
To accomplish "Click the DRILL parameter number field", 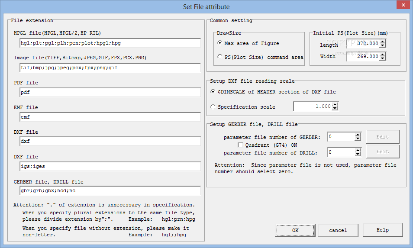I will (x=341, y=152).
